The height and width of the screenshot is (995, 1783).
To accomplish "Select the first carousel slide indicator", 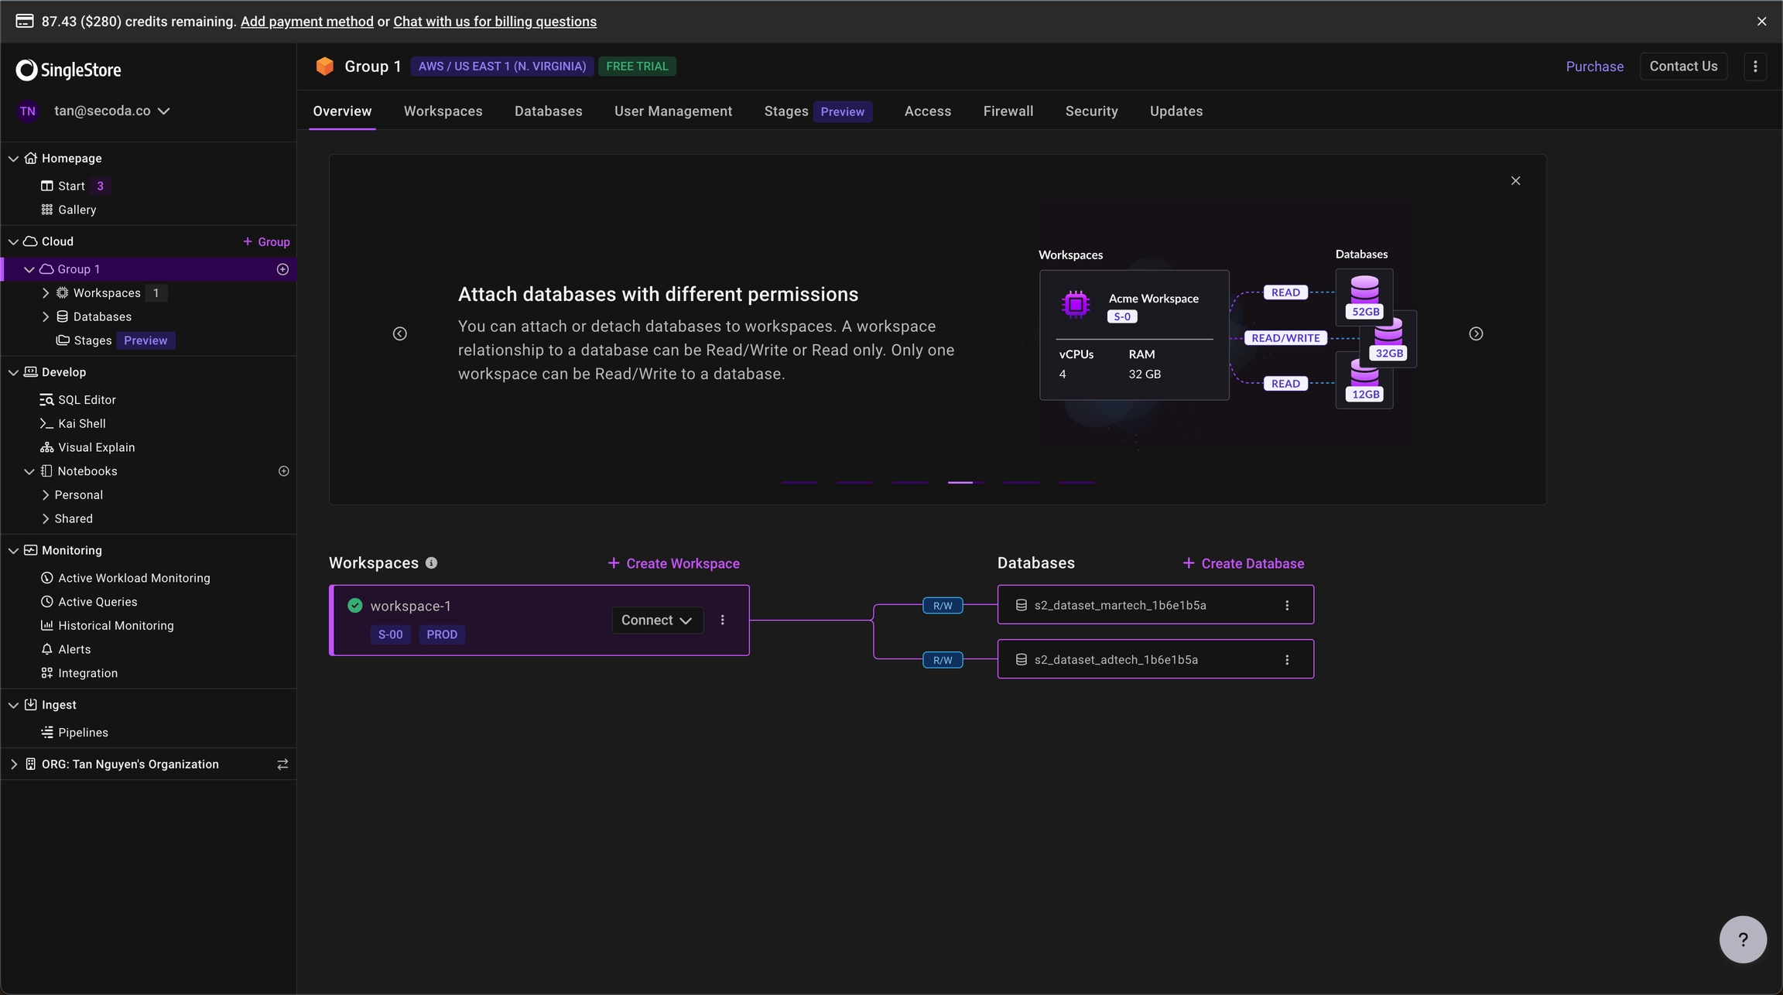I will click(799, 482).
